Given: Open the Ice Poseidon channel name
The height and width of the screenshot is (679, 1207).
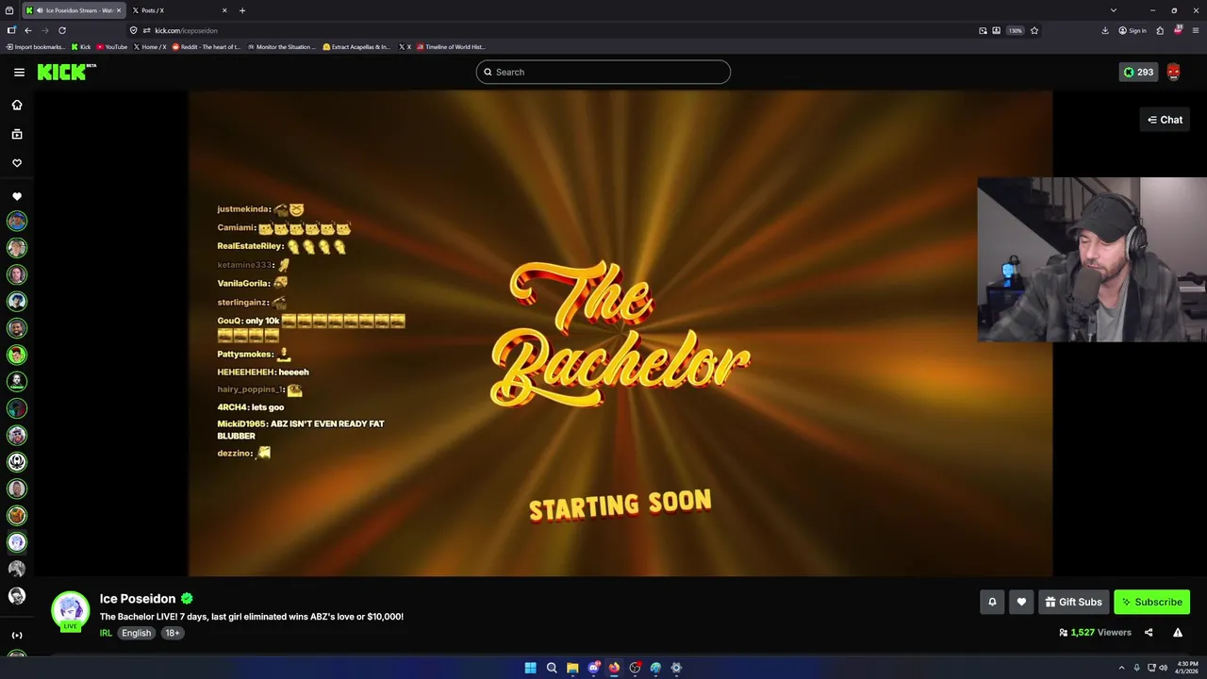Looking at the screenshot, I should (x=138, y=599).
